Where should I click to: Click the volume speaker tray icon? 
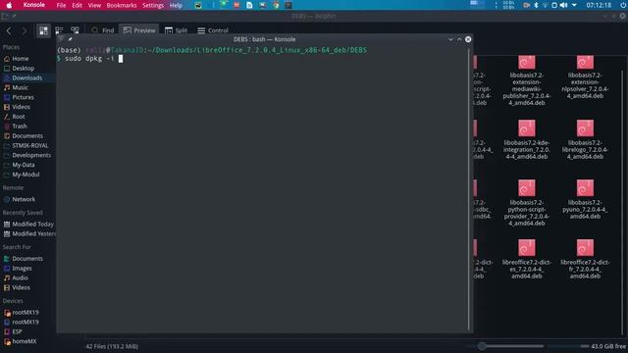coord(563,5)
